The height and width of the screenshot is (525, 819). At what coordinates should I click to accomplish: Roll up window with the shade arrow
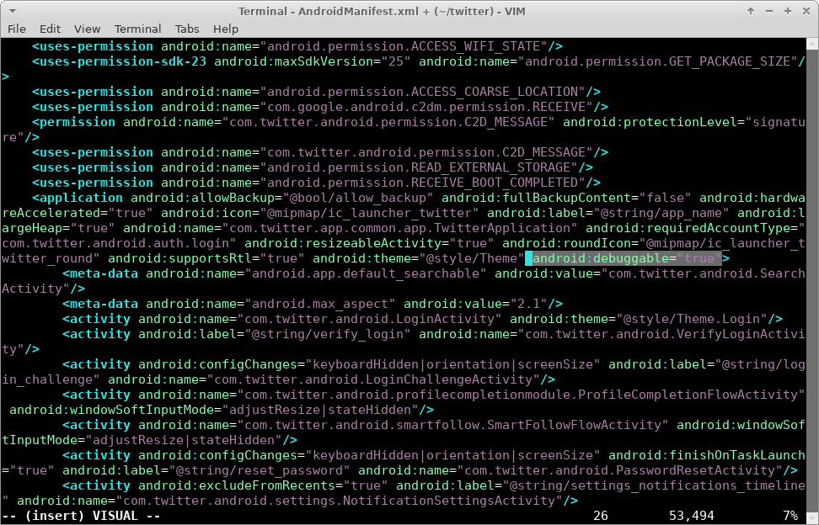pos(750,10)
